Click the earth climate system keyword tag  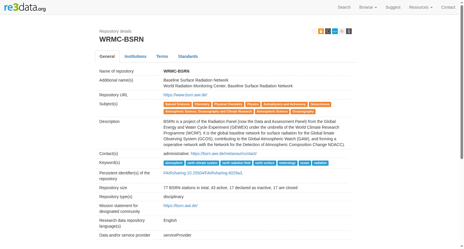[202, 163]
